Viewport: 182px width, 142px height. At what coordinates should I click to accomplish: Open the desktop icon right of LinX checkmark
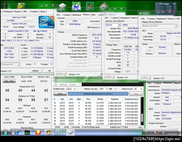point(104,5)
